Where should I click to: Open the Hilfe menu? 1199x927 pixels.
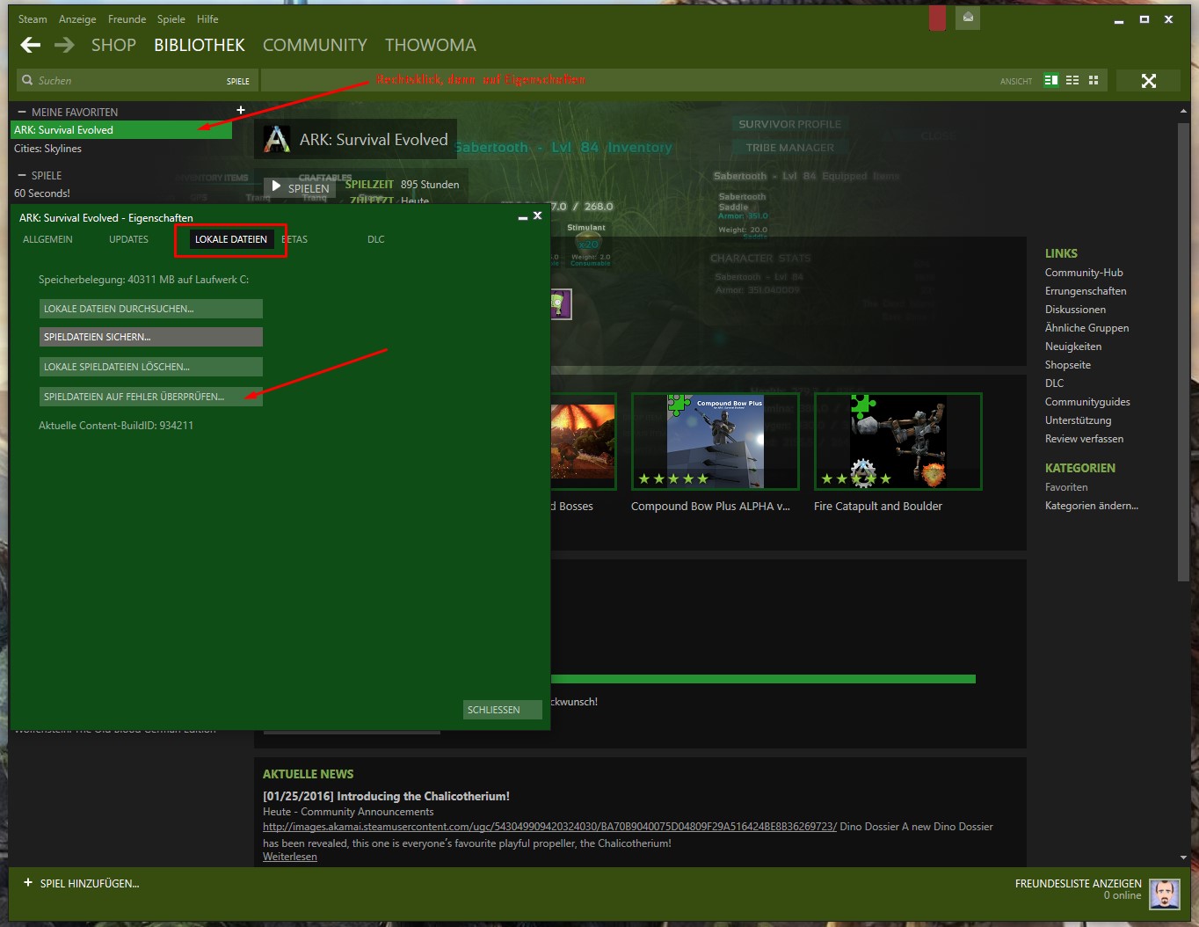pyautogui.click(x=207, y=19)
